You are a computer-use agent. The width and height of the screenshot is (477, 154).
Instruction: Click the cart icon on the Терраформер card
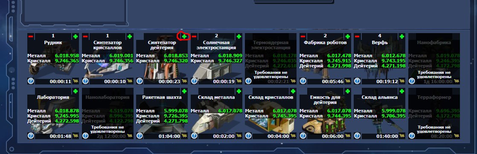tap(457, 136)
